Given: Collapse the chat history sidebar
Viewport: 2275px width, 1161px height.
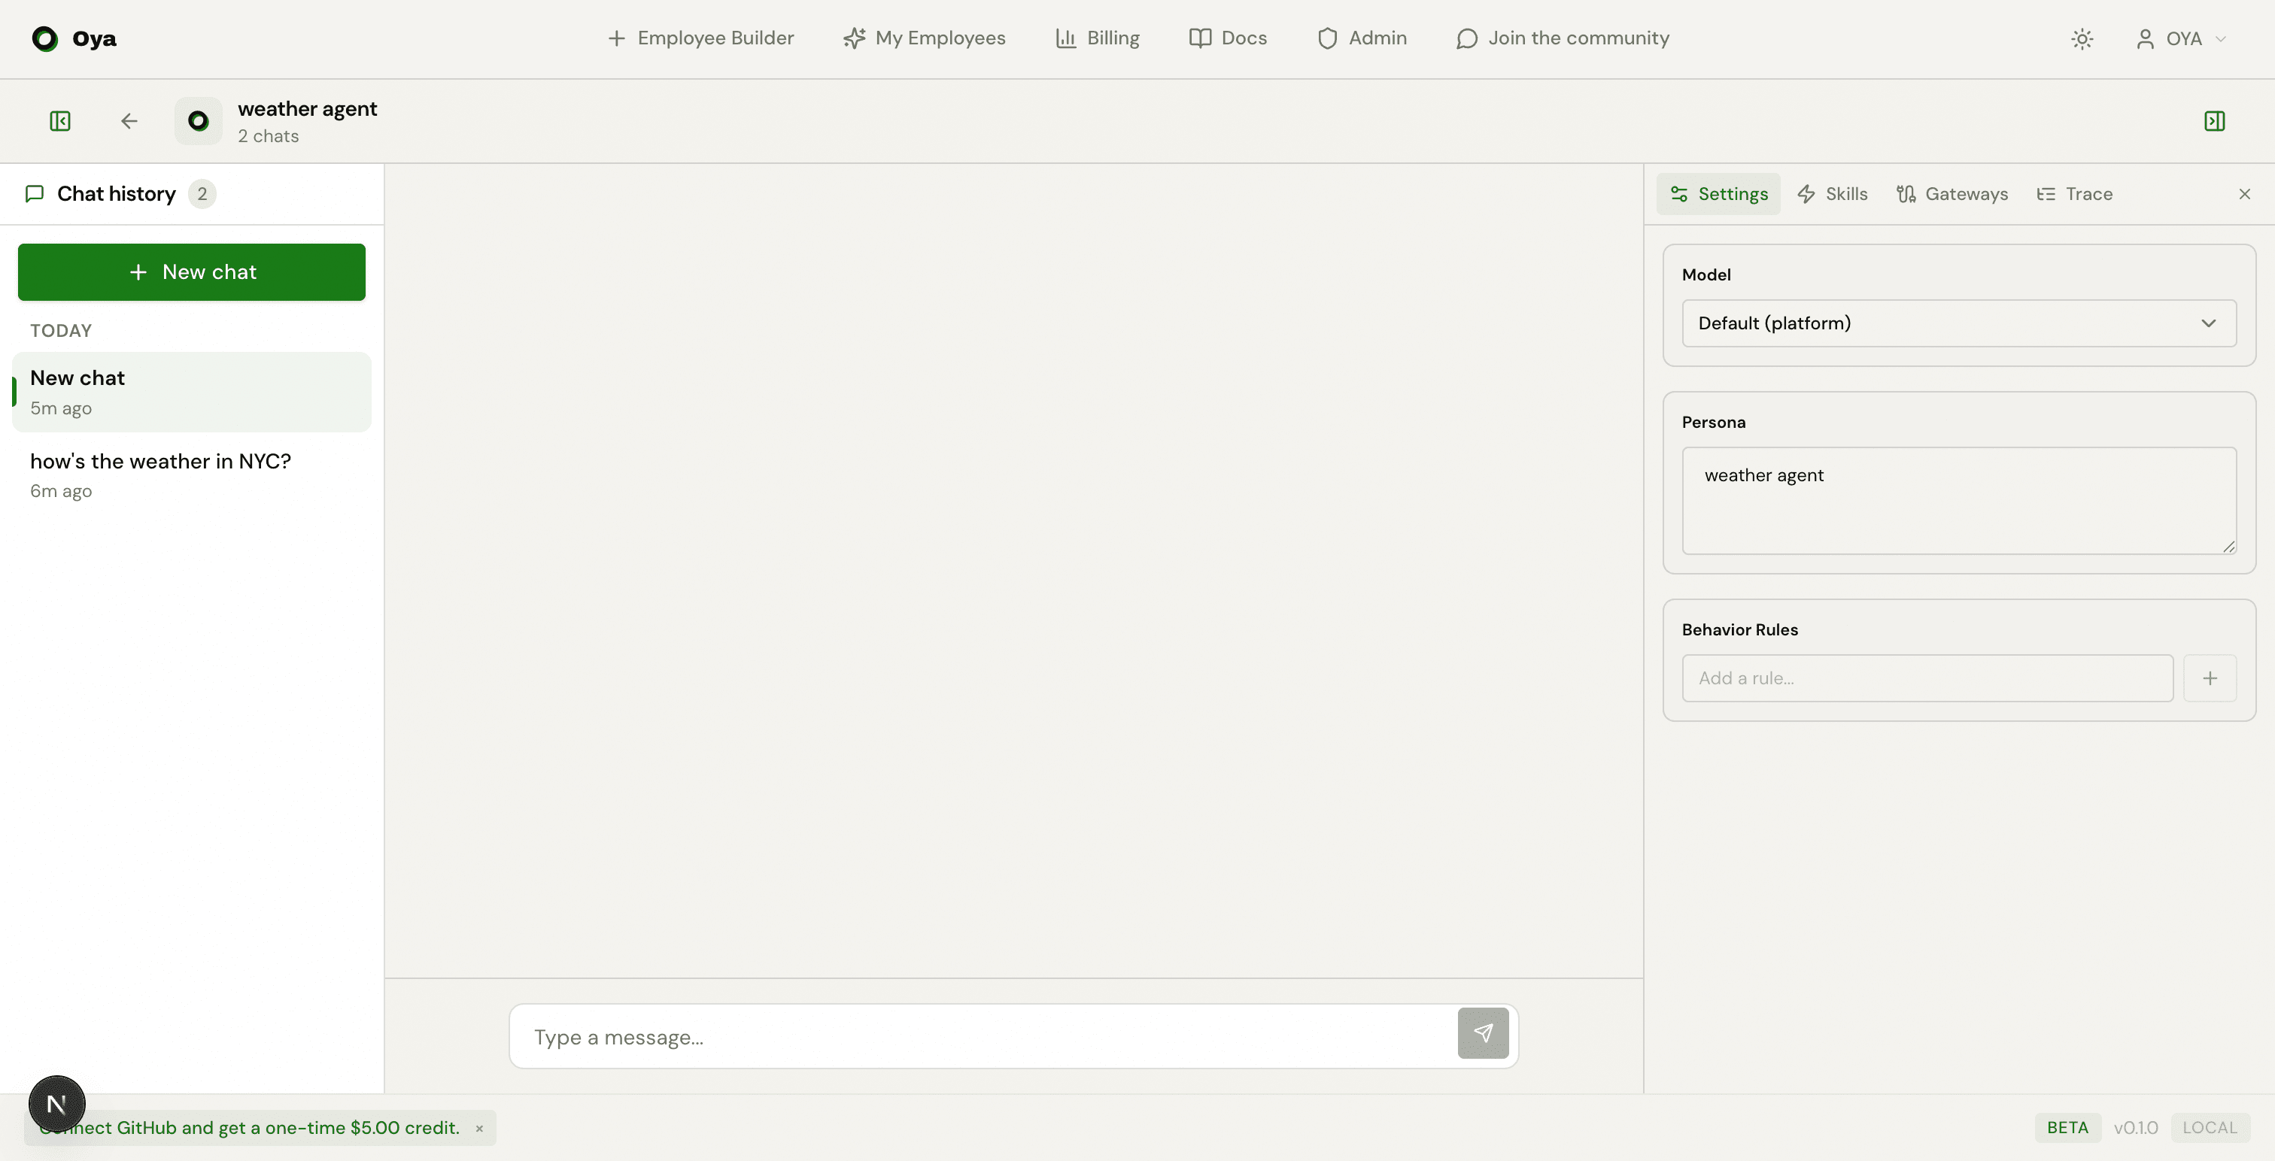Looking at the screenshot, I should [59, 121].
